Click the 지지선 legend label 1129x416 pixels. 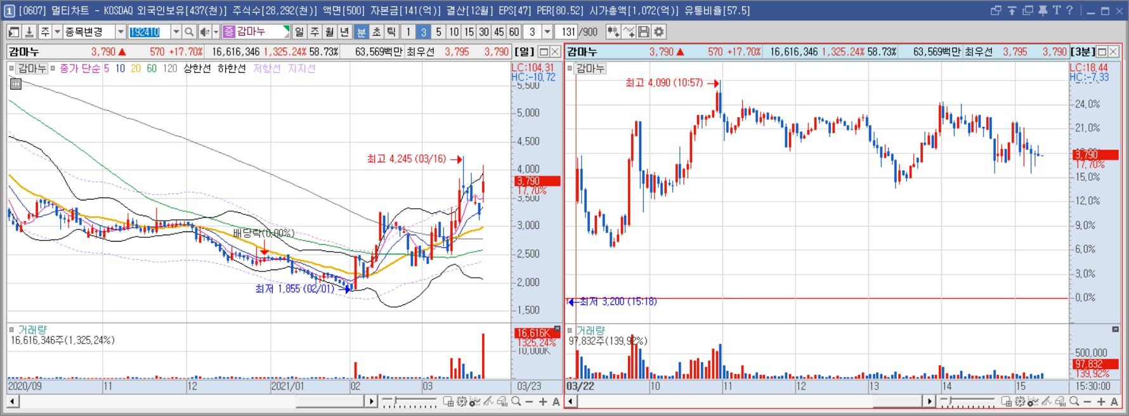pyautogui.click(x=301, y=68)
